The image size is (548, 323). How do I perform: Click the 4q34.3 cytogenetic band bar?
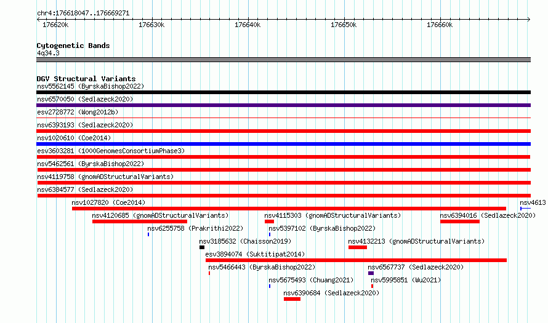(x=283, y=60)
